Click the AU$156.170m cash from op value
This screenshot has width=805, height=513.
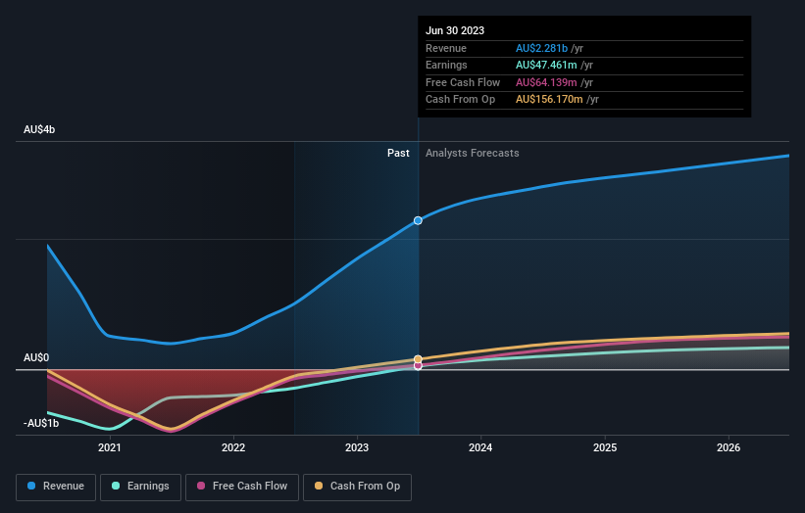point(549,100)
